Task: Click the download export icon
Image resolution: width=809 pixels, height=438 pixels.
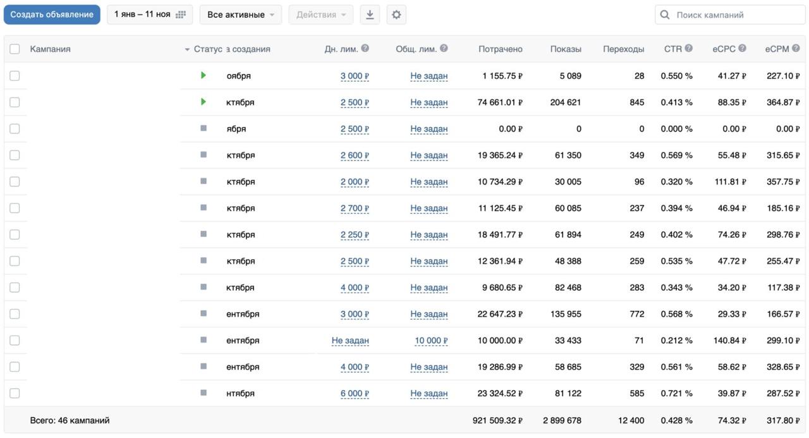Action: [x=370, y=15]
